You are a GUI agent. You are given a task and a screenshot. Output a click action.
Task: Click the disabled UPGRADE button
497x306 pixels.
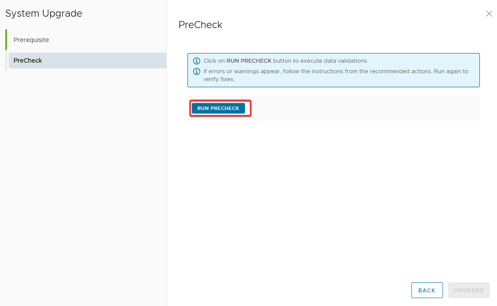[469, 290]
